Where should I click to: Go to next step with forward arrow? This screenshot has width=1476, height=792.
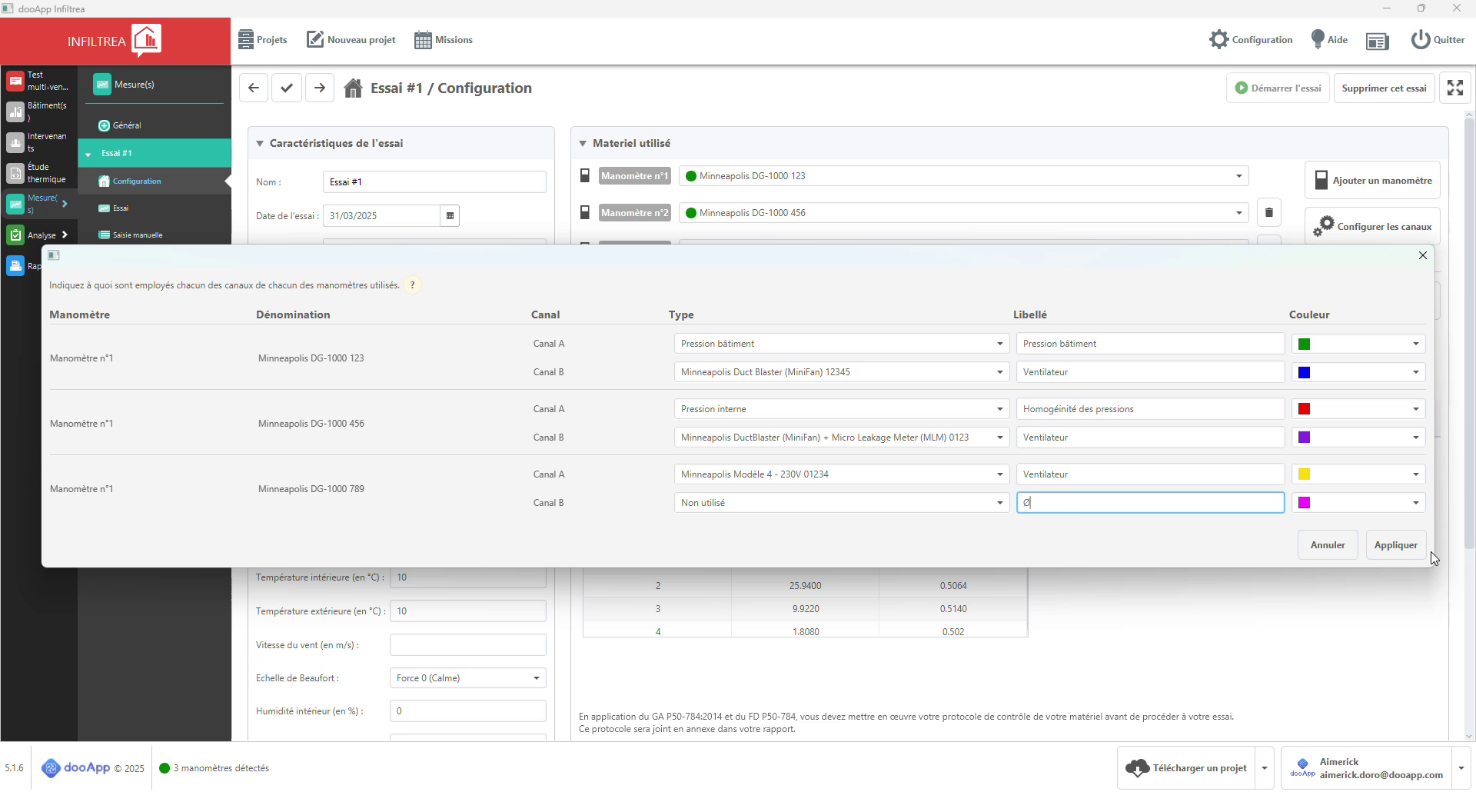coord(320,88)
